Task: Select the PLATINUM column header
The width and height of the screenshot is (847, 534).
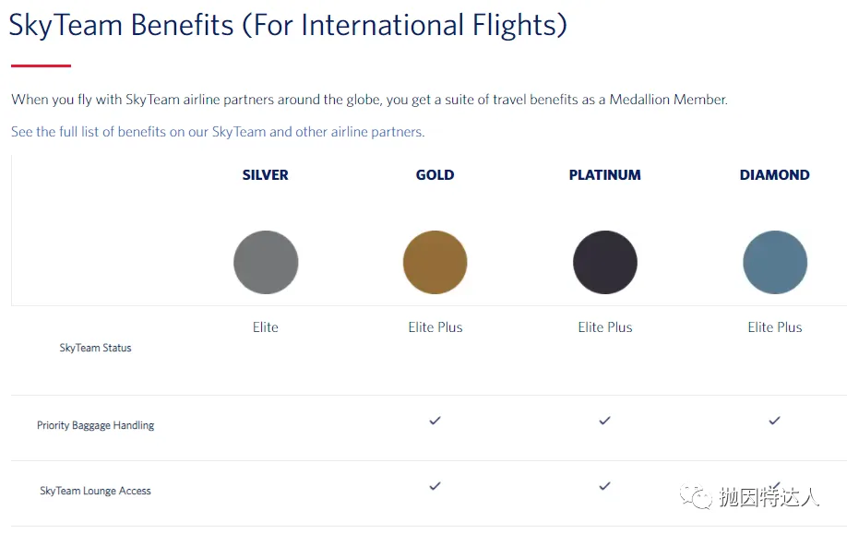Action: [605, 175]
